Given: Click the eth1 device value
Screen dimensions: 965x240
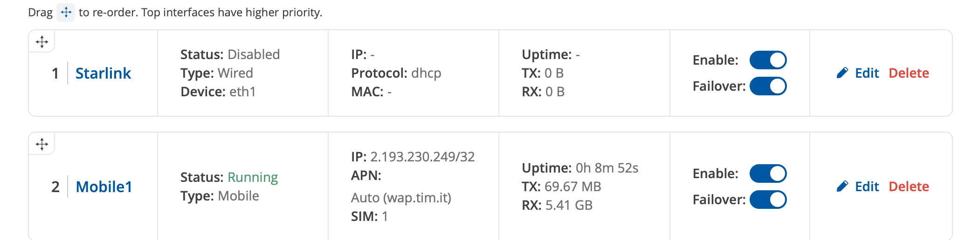Looking at the screenshot, I should pyautogui.click(x=242, y=92).
